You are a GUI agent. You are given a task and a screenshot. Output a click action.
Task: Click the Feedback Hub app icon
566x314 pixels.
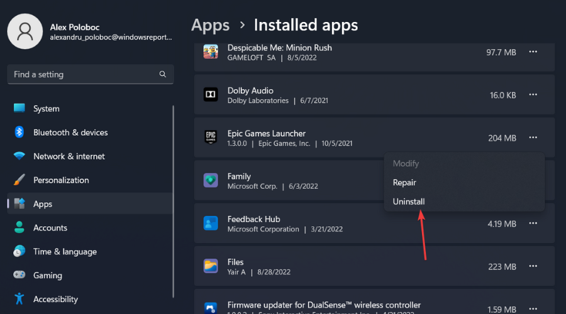211,223
